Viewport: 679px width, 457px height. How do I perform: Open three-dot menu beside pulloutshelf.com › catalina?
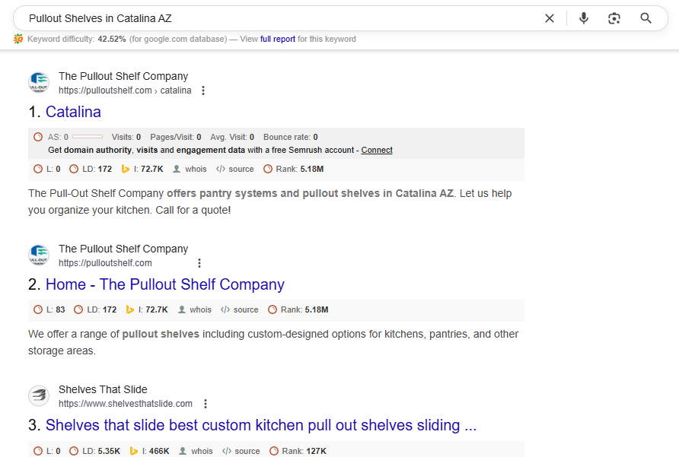203,90
